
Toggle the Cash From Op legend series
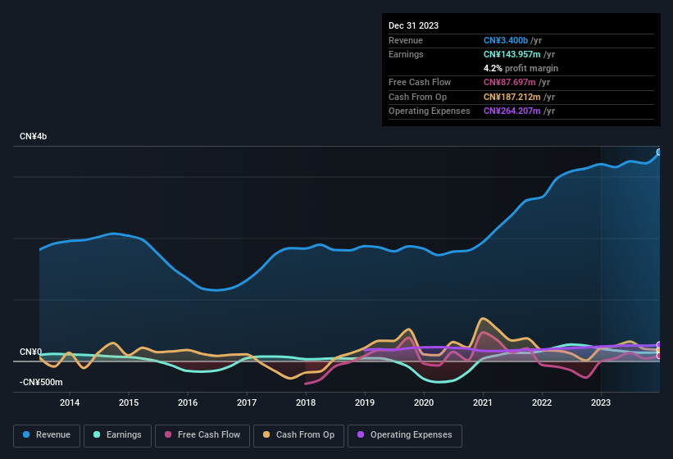298,435
